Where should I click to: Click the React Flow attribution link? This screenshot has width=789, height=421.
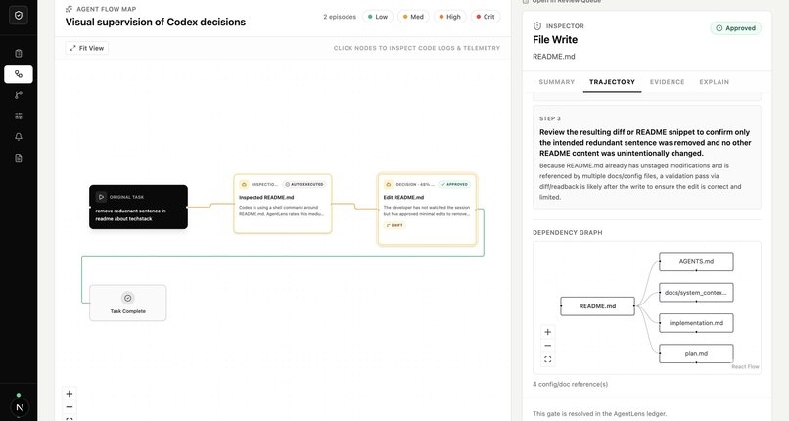pos(745,367)
